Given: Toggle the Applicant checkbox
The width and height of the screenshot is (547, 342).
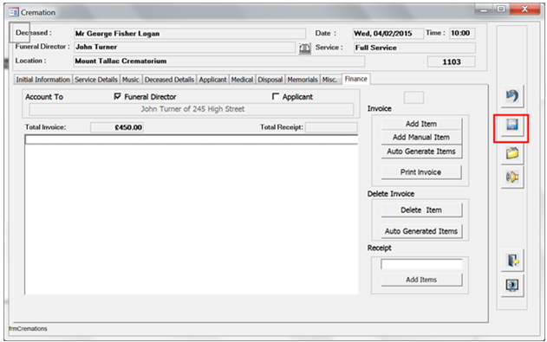Looking at the screenshot, I should tap(276, 96).
